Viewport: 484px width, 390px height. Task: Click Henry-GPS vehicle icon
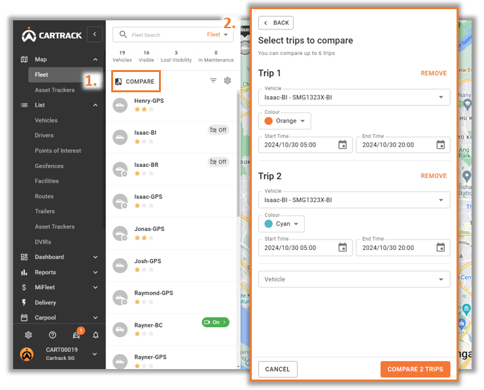[x=120, y=105]
